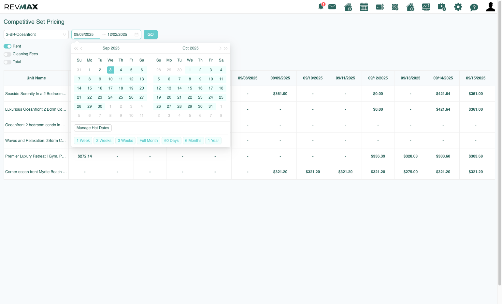
Task: Go back one year with double-left arrows
Action: [x=76, y=48]
